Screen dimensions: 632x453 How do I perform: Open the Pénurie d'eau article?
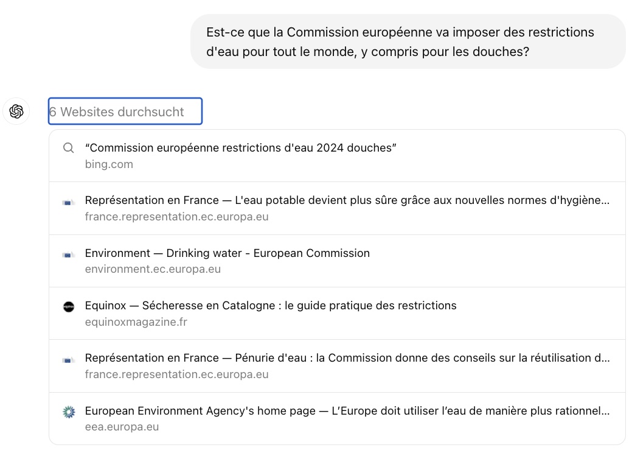coord(347,358)
